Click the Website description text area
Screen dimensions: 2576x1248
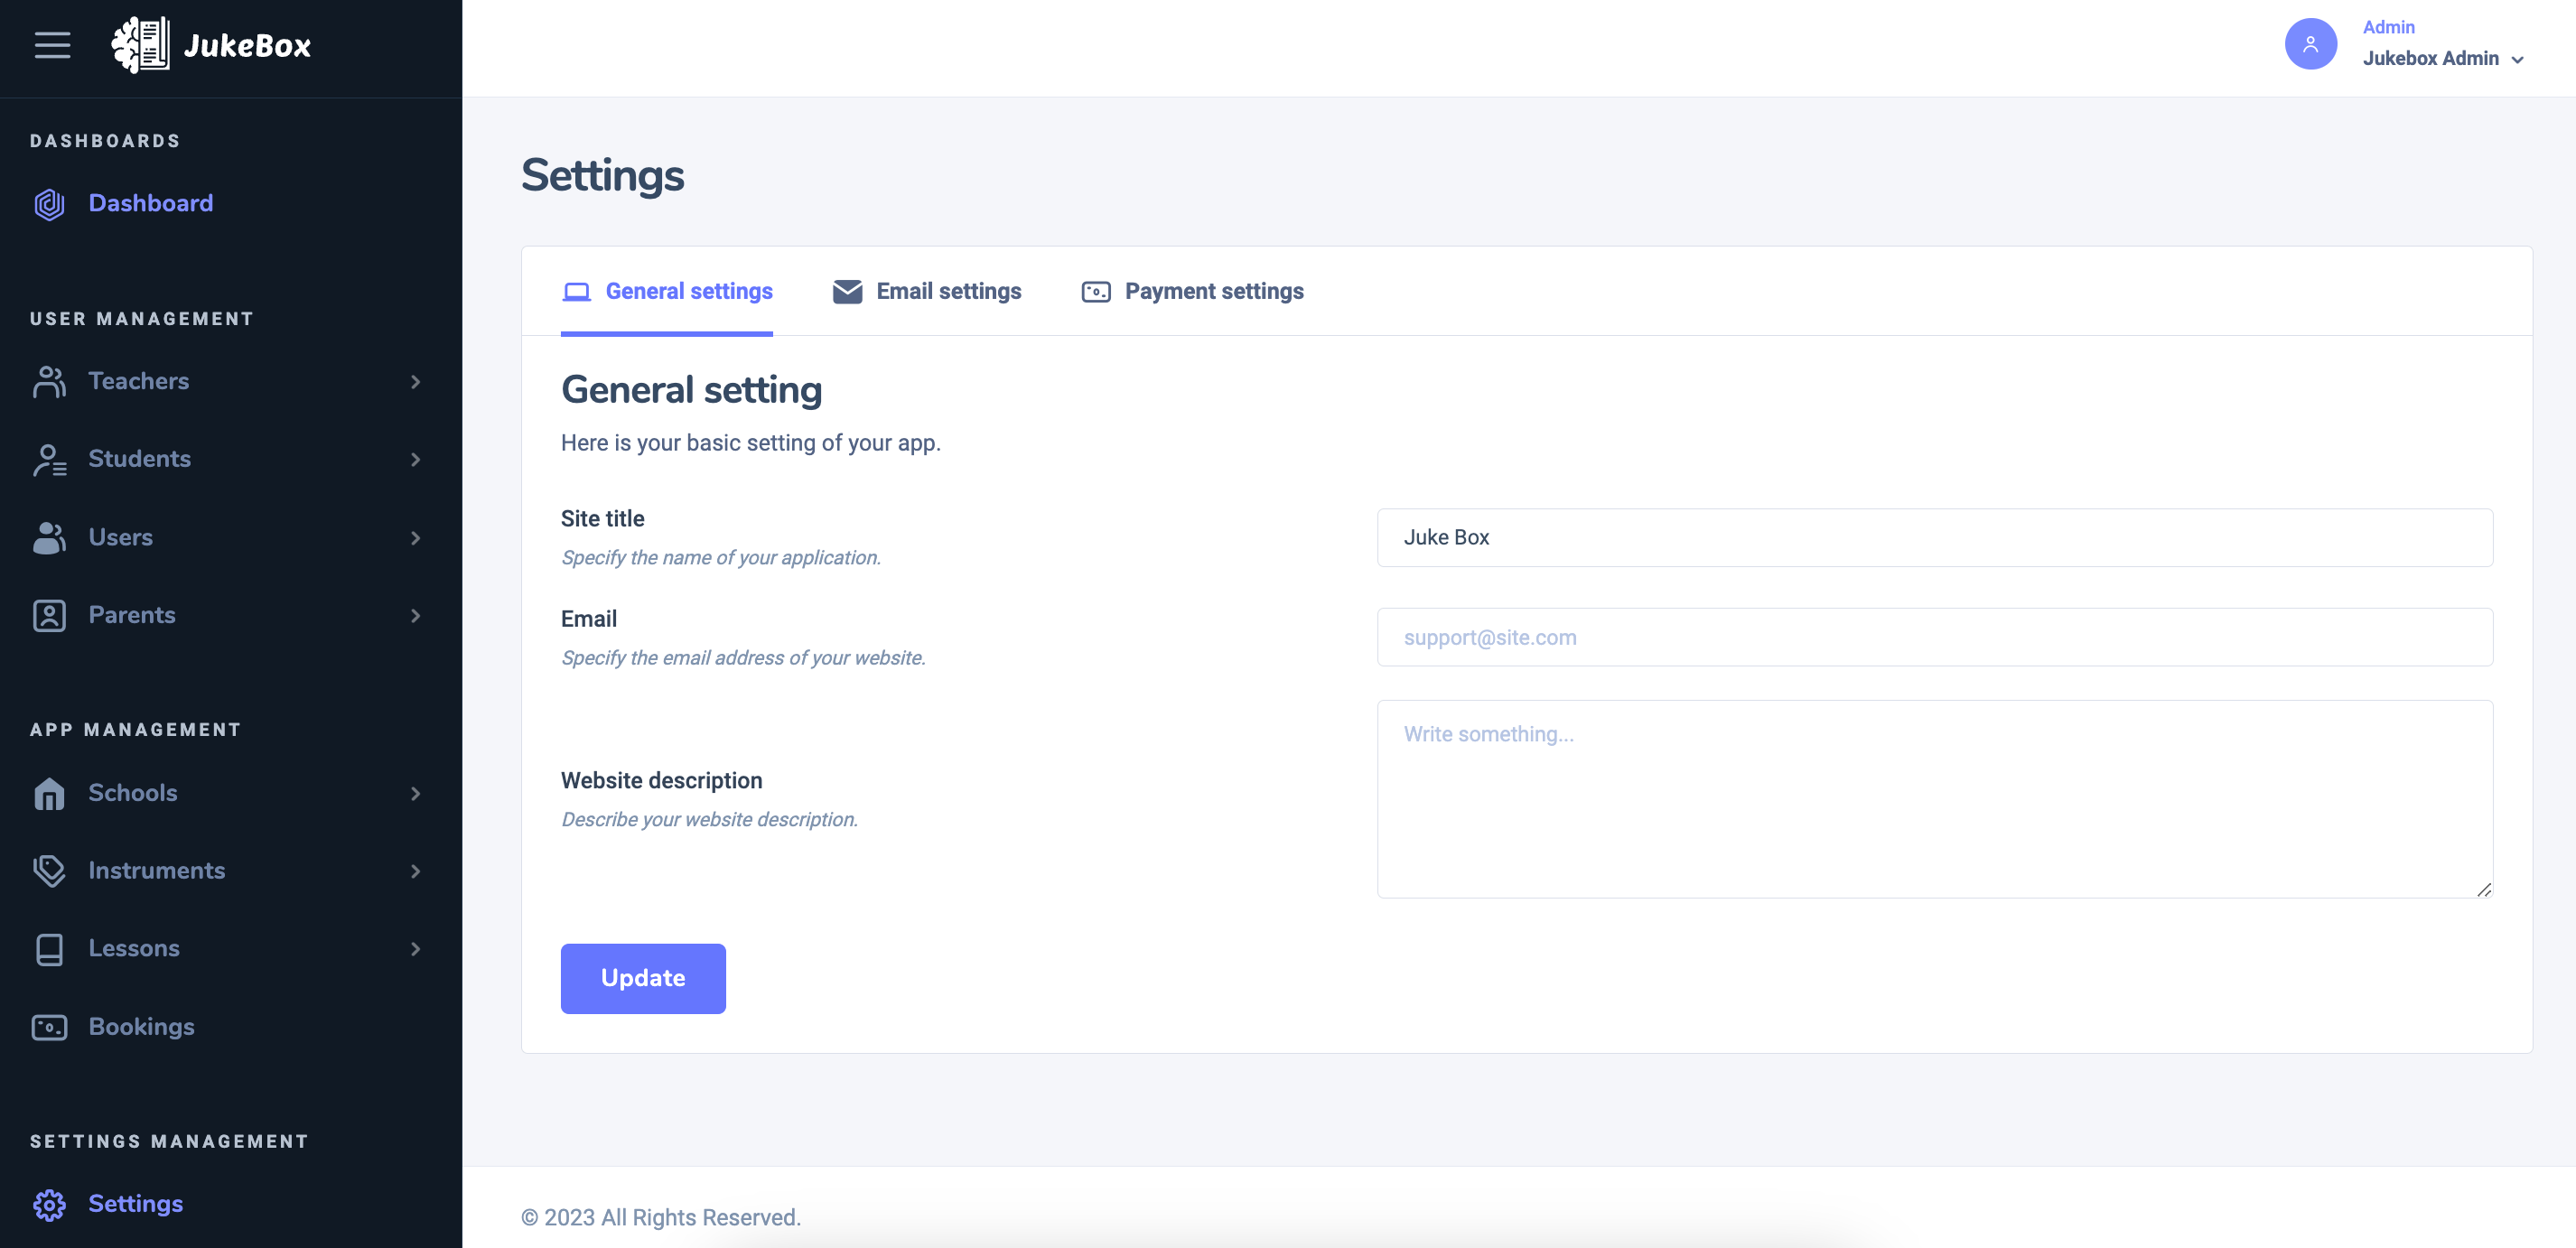coord(1934,798)
